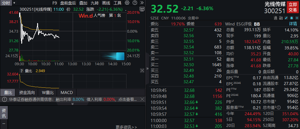Open the chart settings gear icon
This screenshot has height=129, width=300.
[127, 3]
